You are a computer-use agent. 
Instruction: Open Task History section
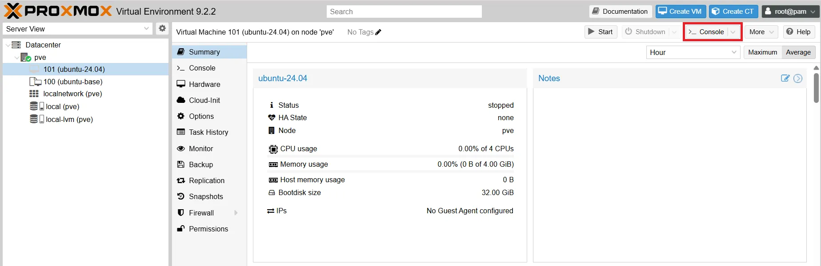pos(209,132)
